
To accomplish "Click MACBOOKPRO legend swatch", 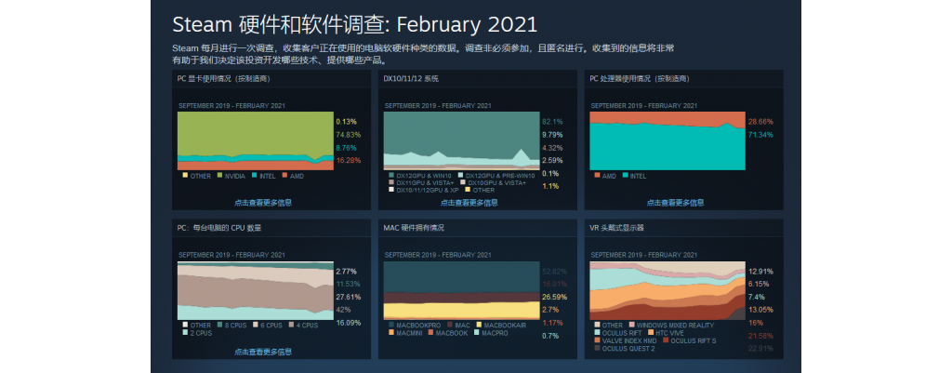I will click(391, 325).
